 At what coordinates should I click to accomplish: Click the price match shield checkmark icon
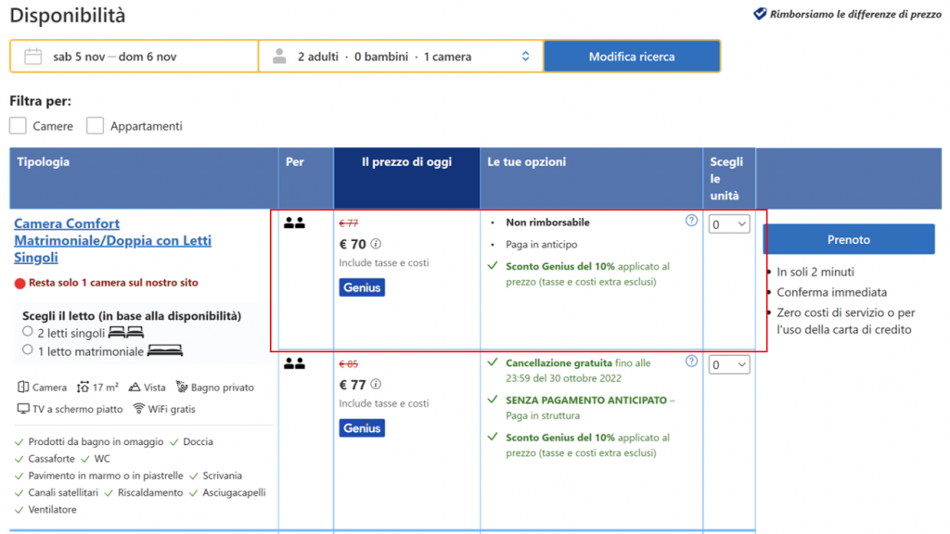click(x=759, y=14)
